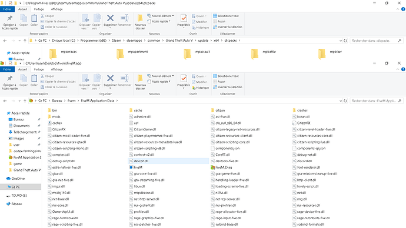Click search field in FiveM Application Data window
Screen dimensions: 406x228
click(x=376, y=101)
